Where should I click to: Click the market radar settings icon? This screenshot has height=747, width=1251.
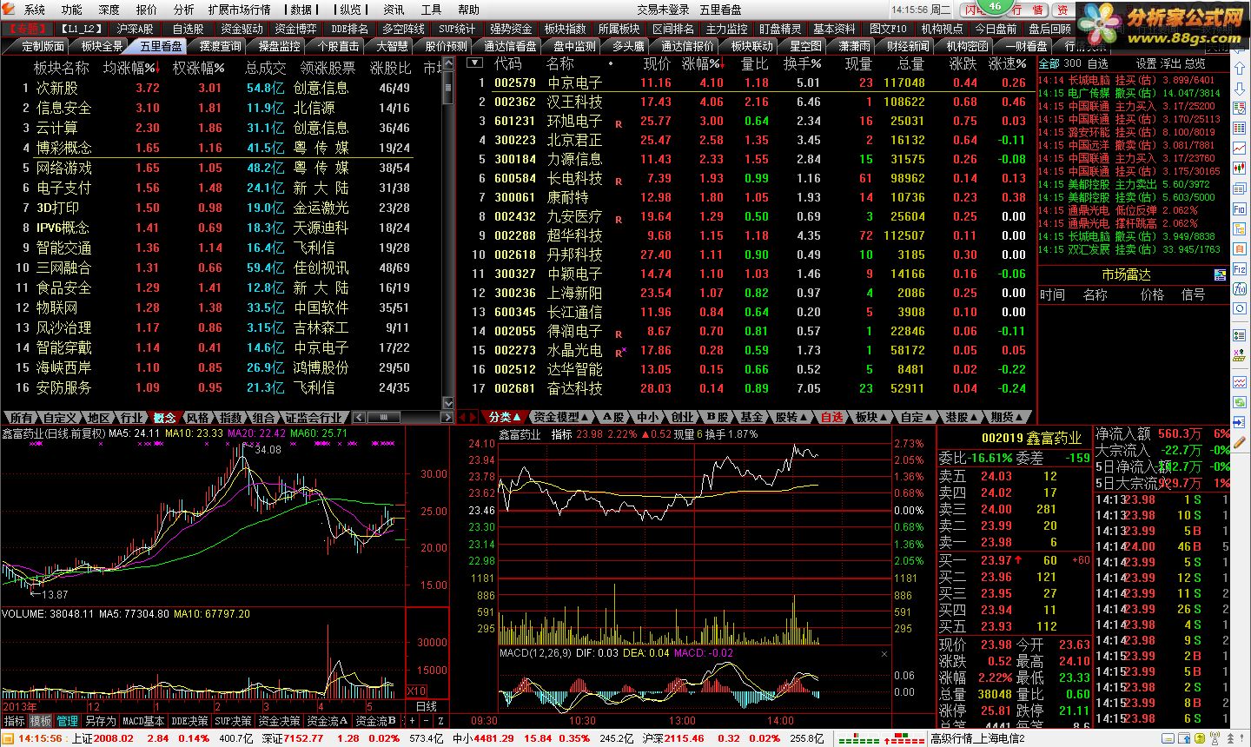1221,274
